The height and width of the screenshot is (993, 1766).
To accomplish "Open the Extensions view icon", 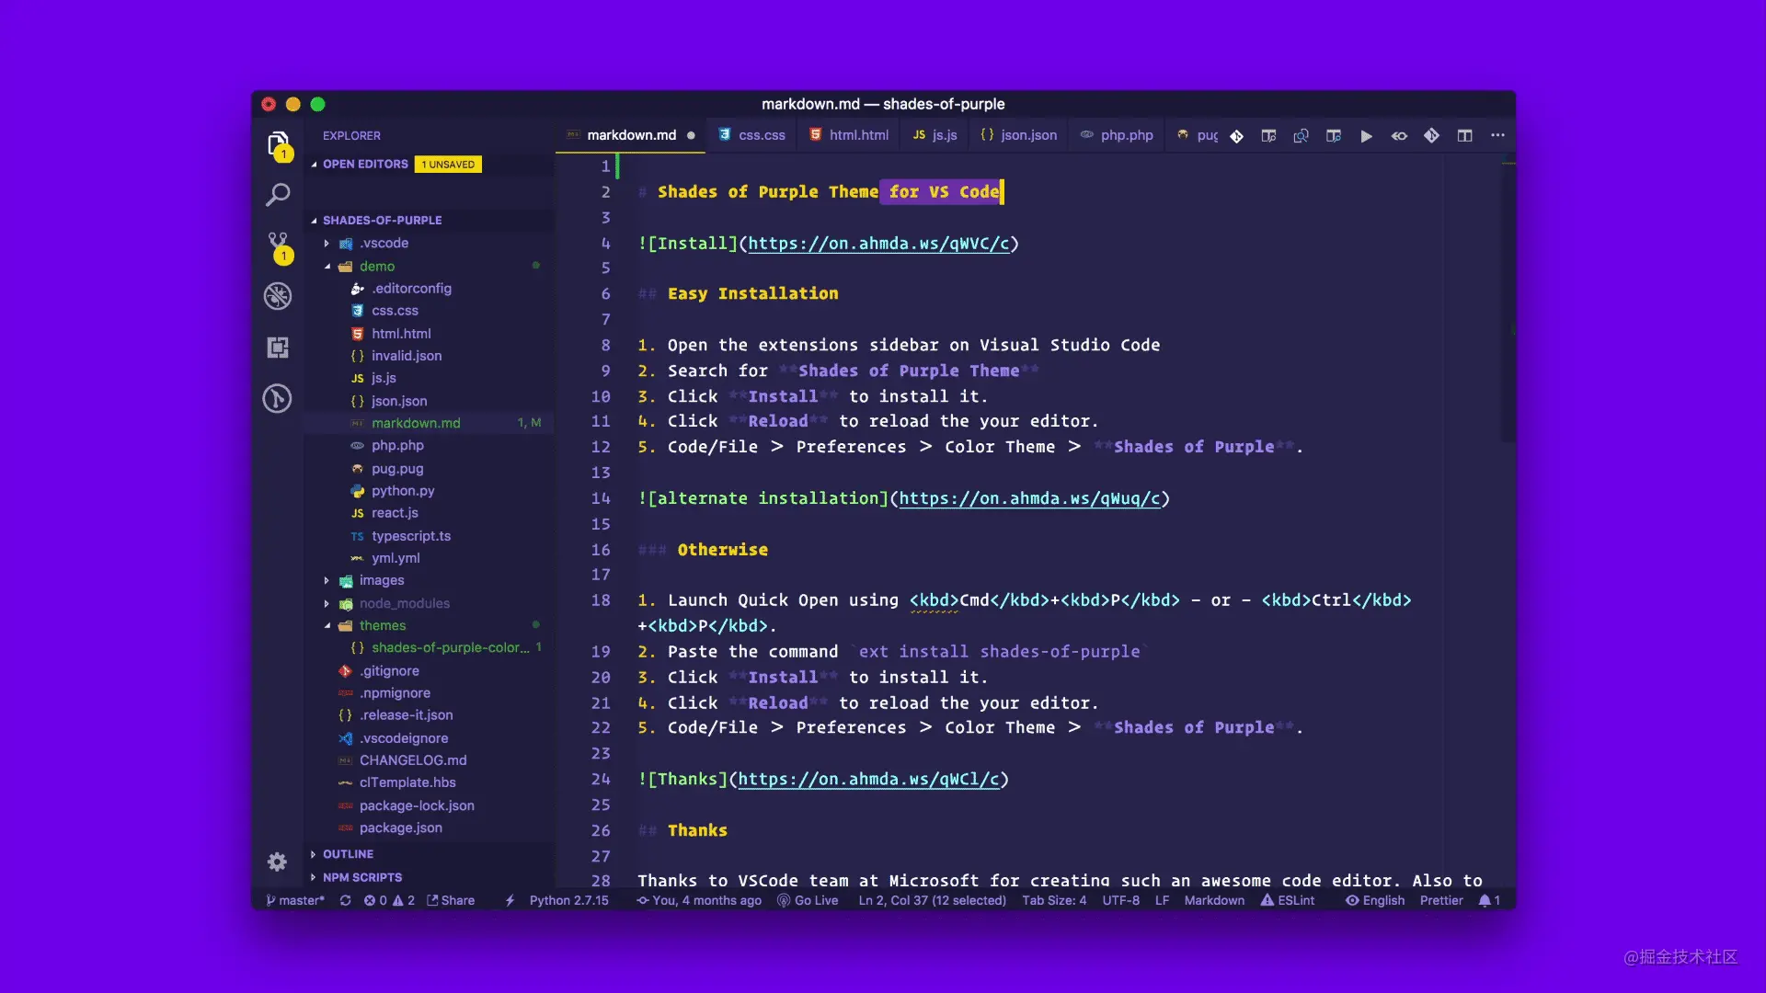I will (277, 347).
